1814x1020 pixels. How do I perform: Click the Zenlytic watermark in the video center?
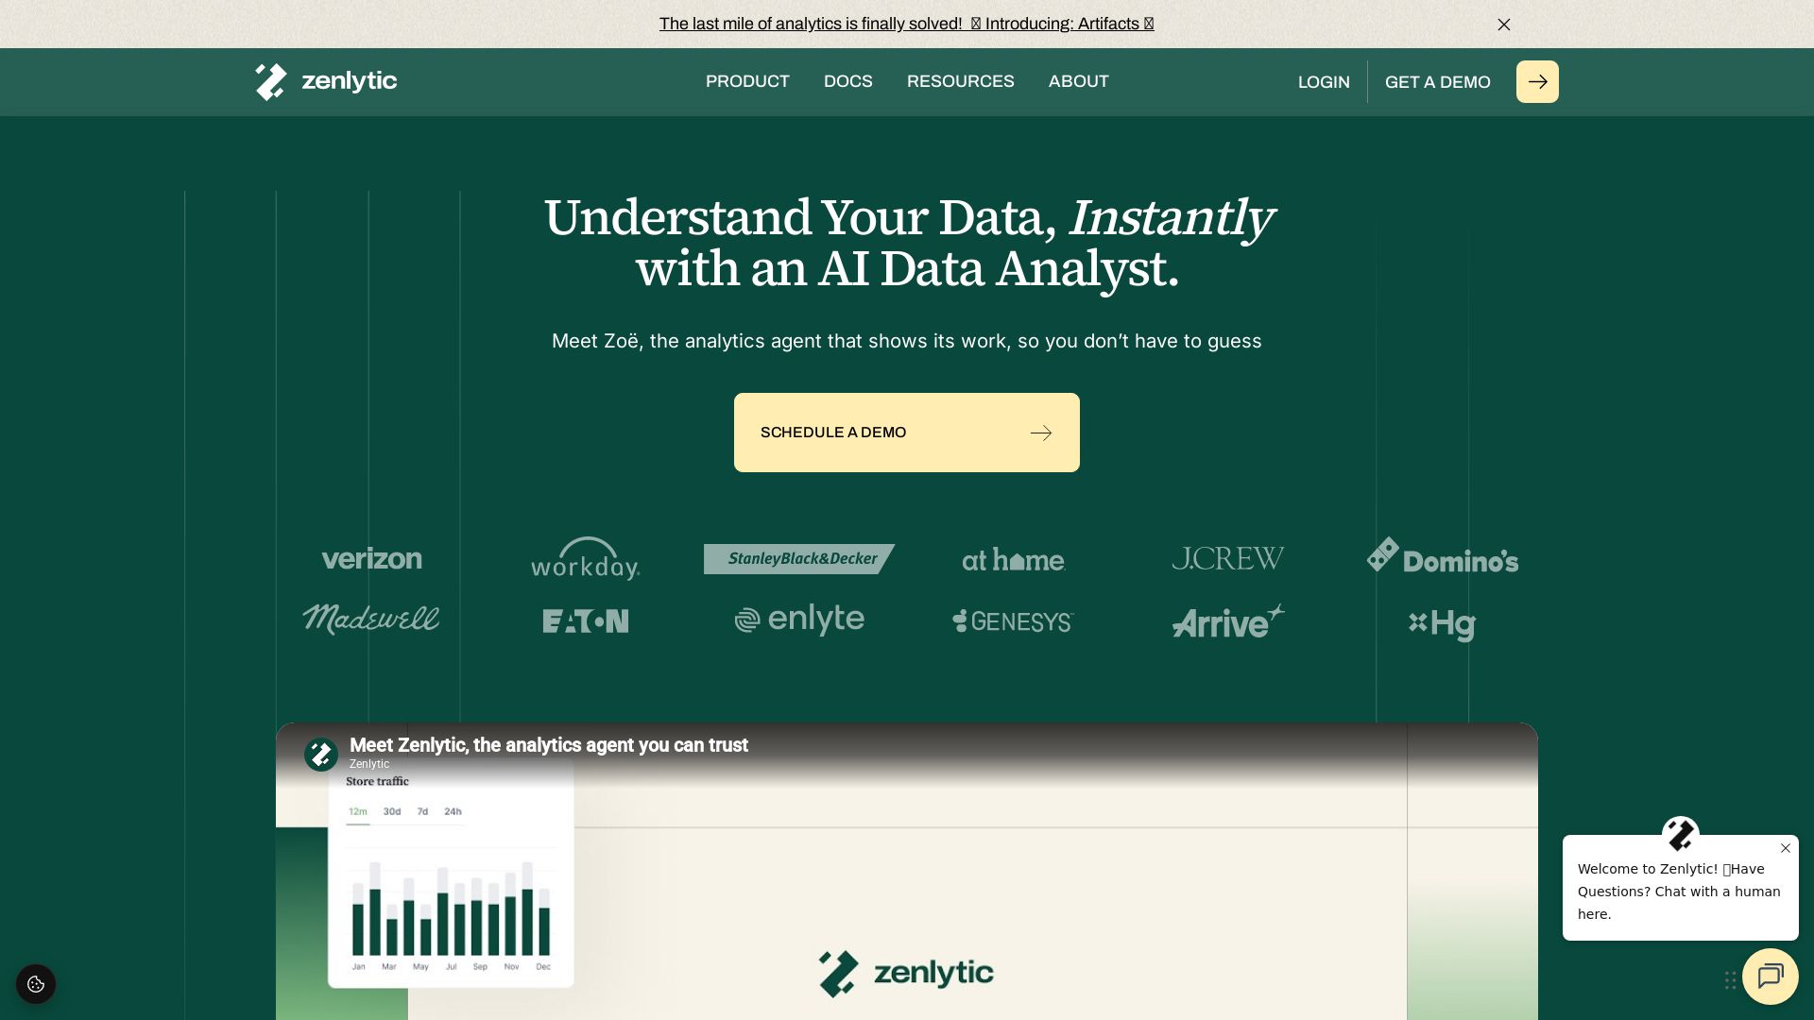pyautogui.click(x=905, y=973)
